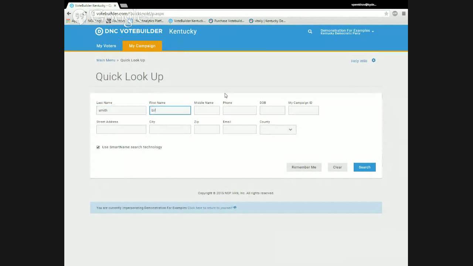Open the vitaliy | Kentucky De... bookmark
Image resolution: width=473 pixels, height=266 pixels.
tap(267, 21)
